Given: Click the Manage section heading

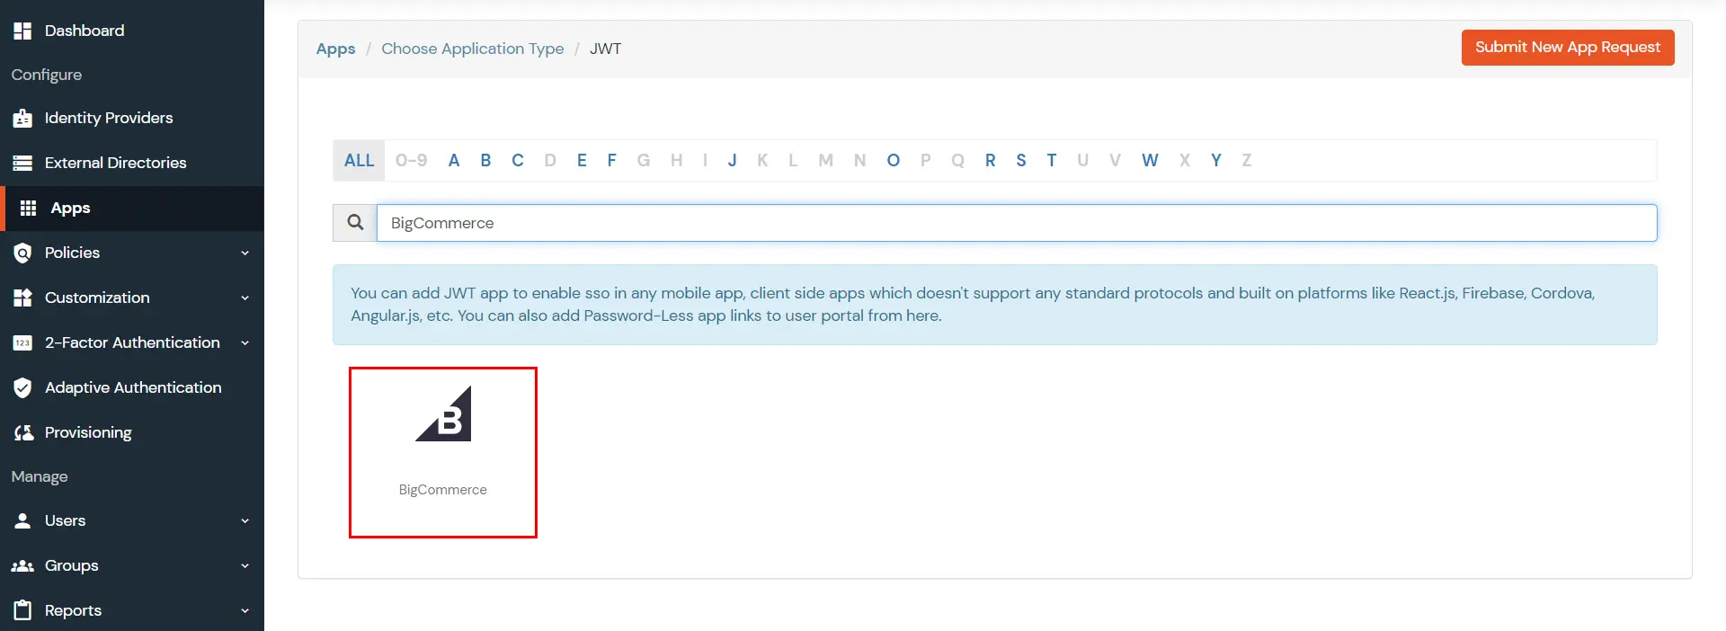Looking at the screenshot, I should (40, 476).
